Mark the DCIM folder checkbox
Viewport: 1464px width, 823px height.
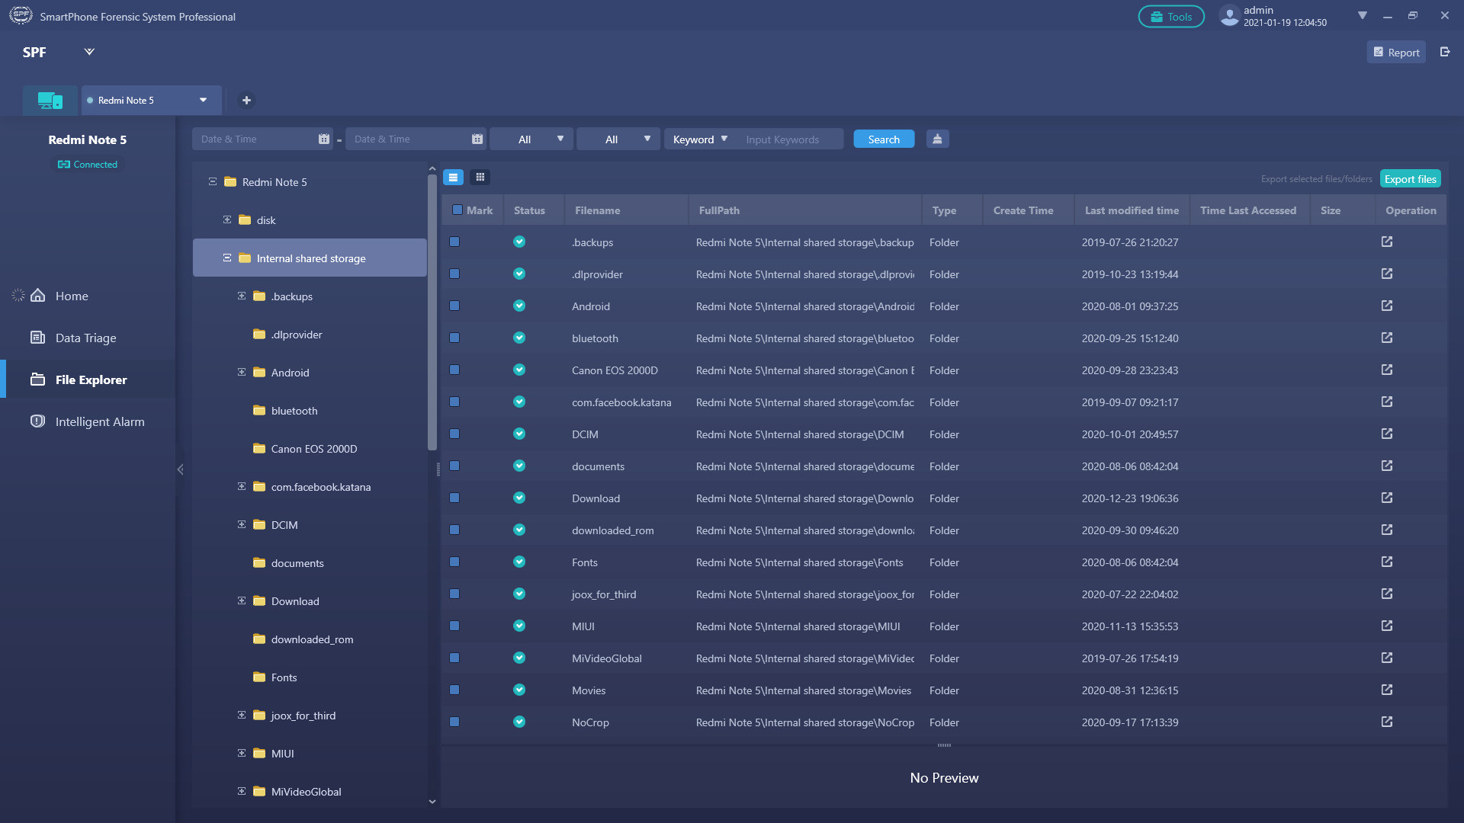click(454, 434)
